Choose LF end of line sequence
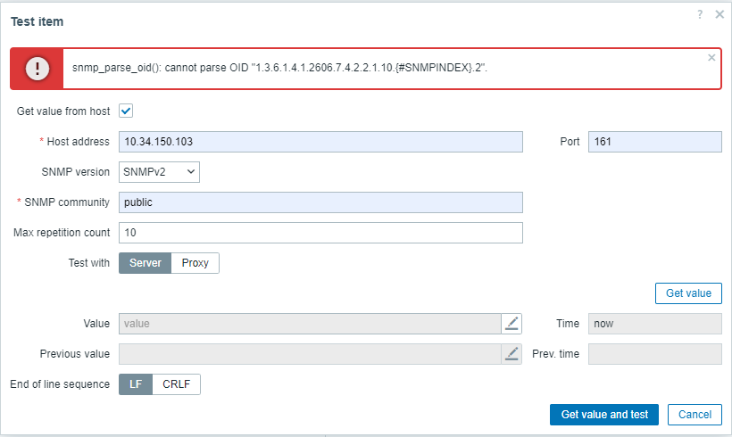732x437 pixels. pos(136,384)
